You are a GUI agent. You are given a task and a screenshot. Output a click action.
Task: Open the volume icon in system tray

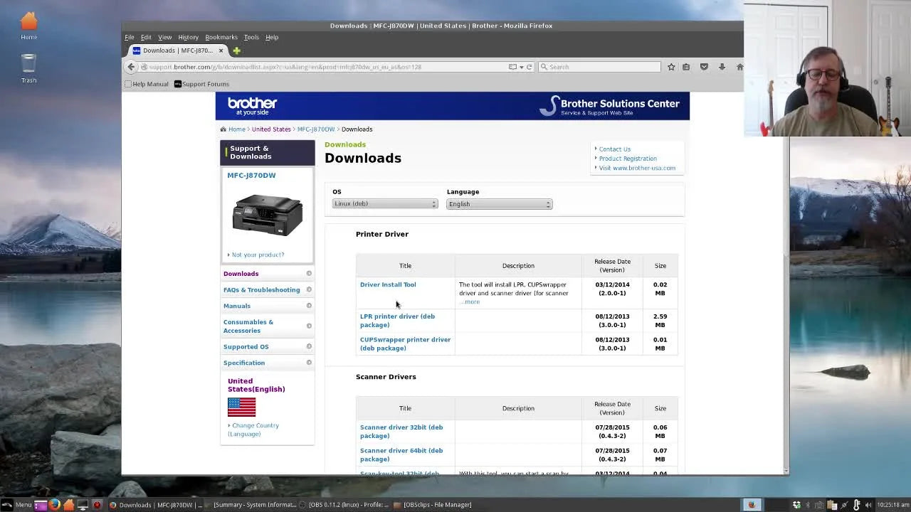pos(870,504)
